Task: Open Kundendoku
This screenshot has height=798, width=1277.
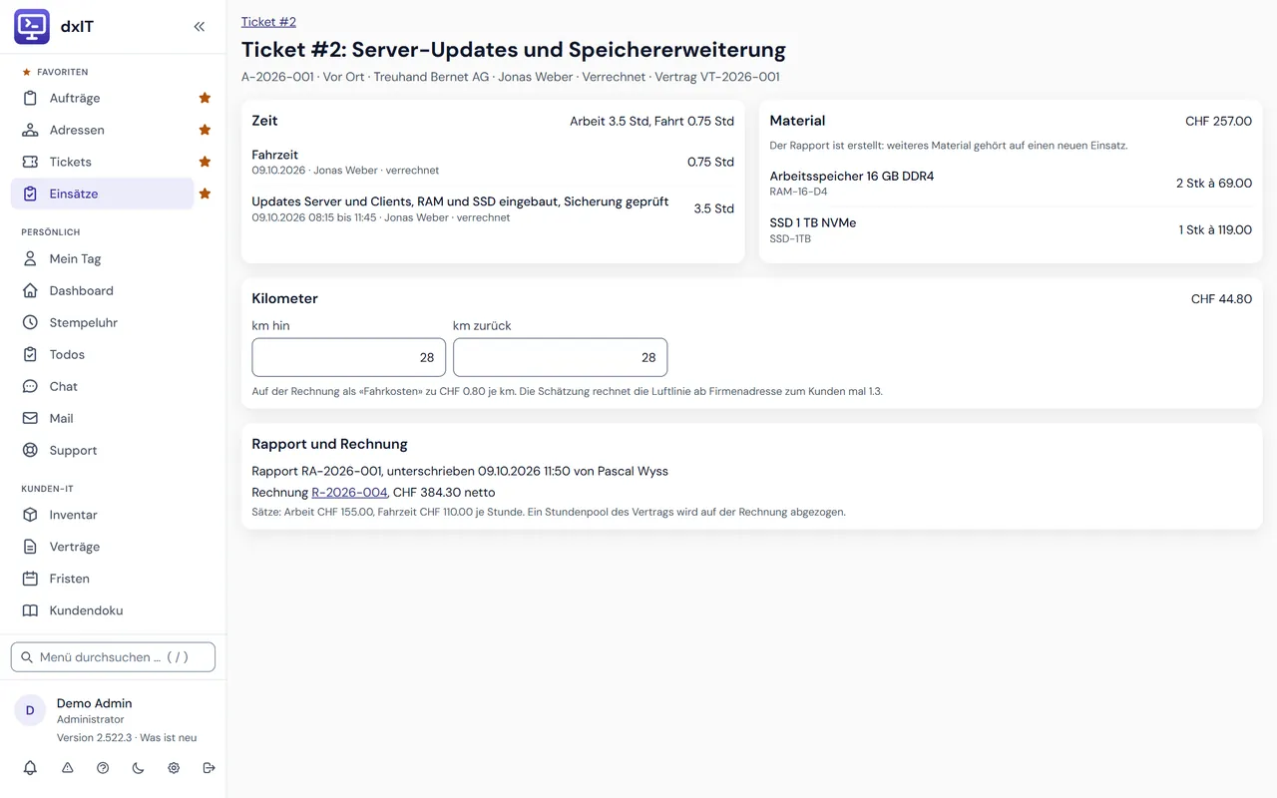Action: (113, 610)
